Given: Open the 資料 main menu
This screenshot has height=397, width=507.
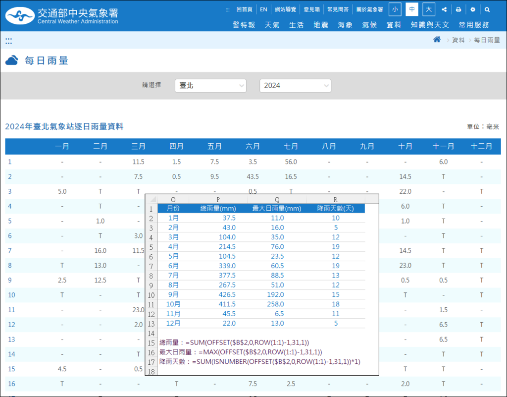Looking at the screenshot, I should pos(394,25).
